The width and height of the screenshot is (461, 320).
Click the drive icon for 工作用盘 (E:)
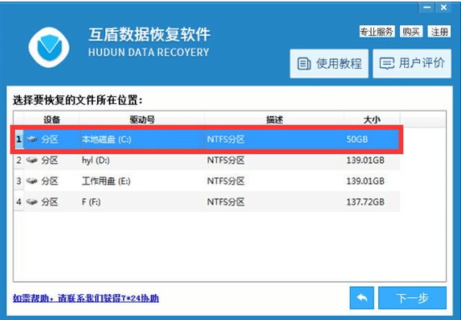tap(32, 181)
